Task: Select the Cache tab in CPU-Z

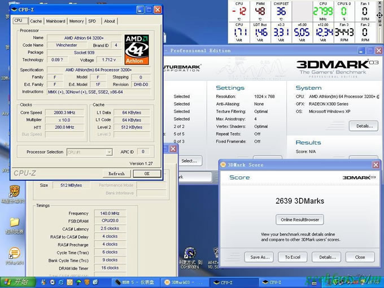Action: coord(36,21)
